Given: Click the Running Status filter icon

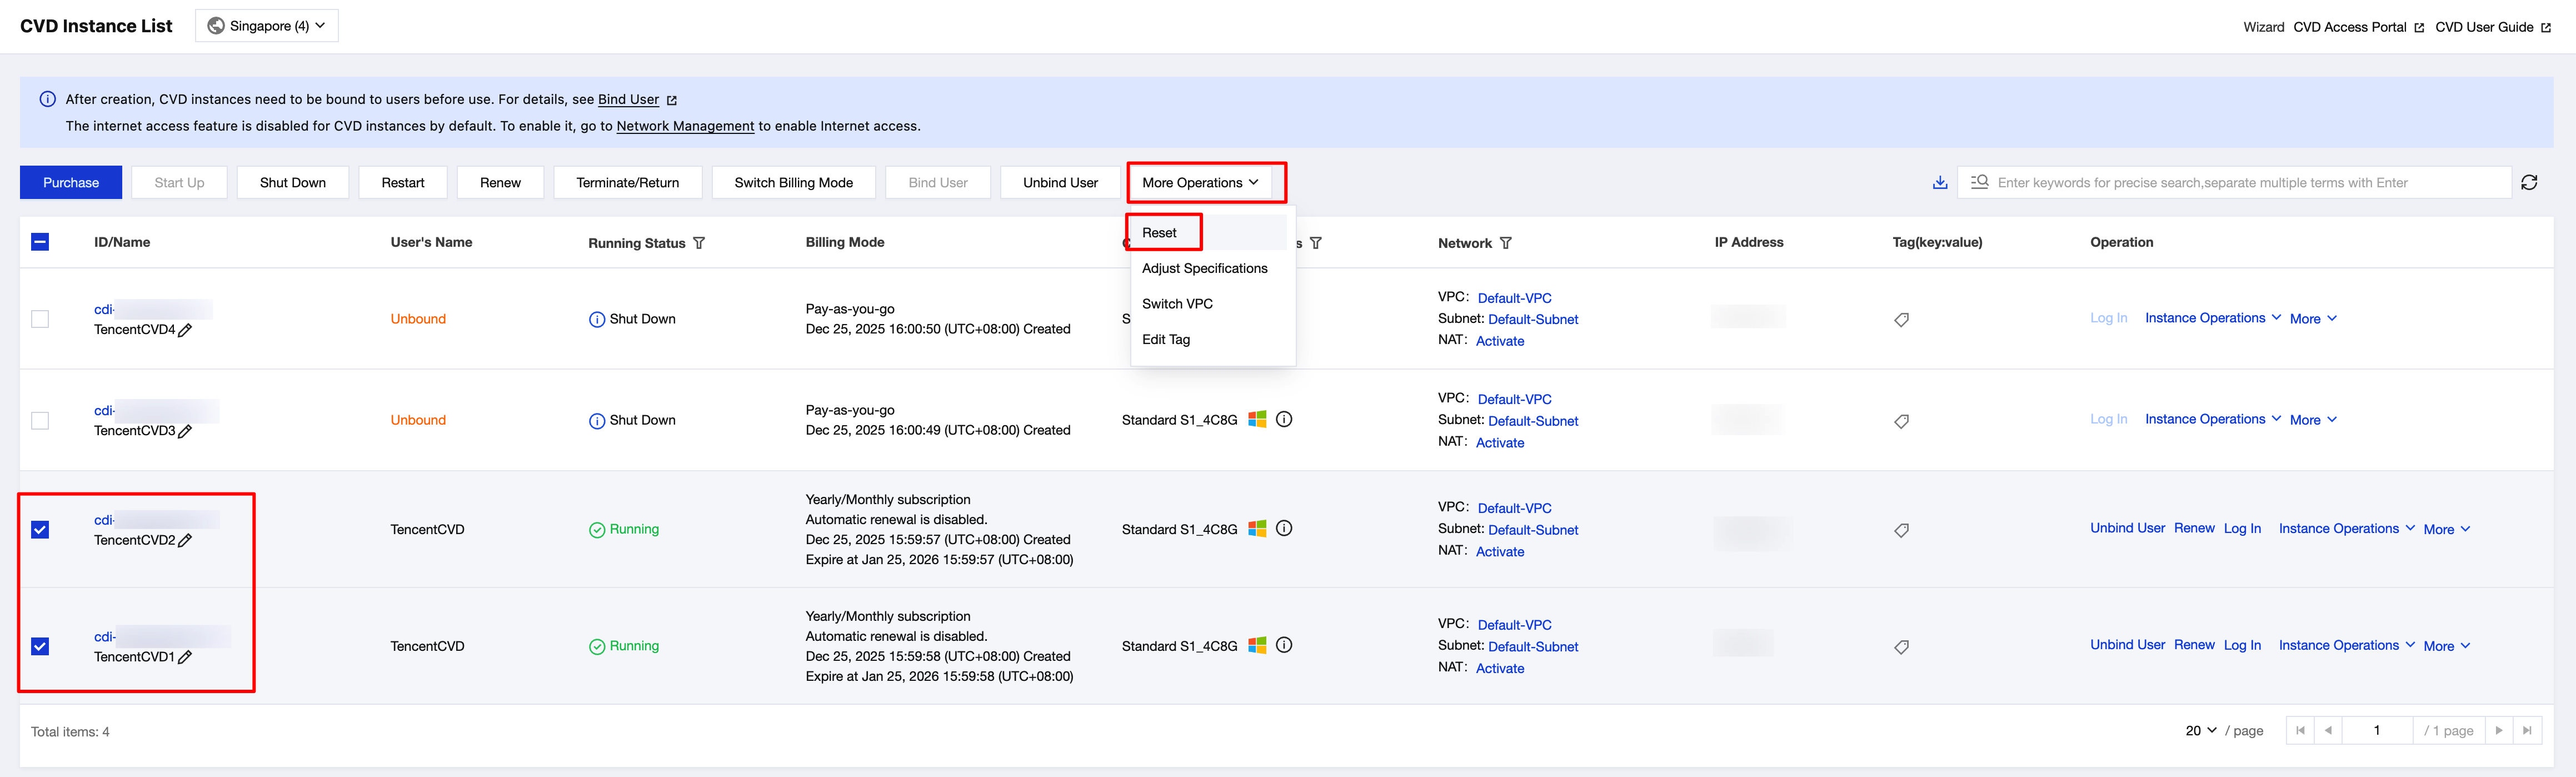Looking at the screenshot, I should click(x=699, y=243).
